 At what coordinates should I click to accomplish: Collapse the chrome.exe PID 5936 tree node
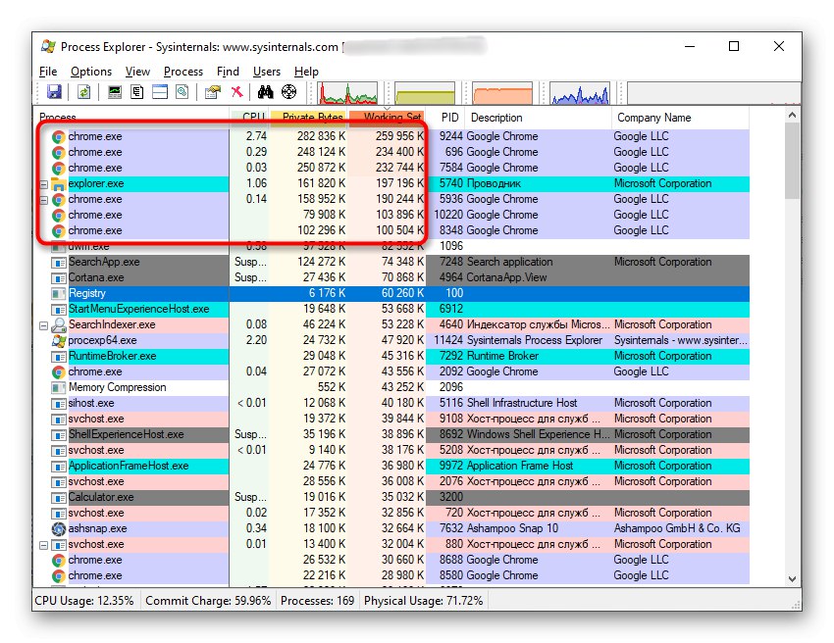44,200
